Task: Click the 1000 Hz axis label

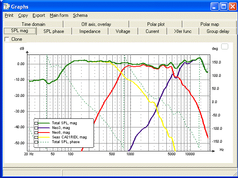Action: tap(130, 154)
